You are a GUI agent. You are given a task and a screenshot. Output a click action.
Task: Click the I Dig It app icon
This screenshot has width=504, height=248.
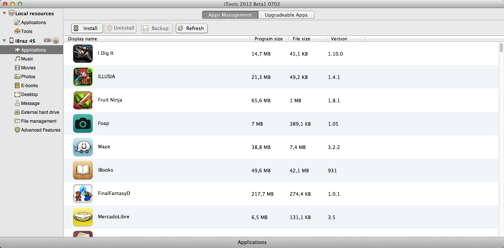tap(83, 53)
